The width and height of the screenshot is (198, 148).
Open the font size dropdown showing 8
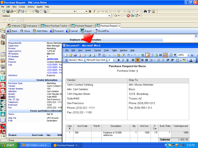(x=114, y=60)
